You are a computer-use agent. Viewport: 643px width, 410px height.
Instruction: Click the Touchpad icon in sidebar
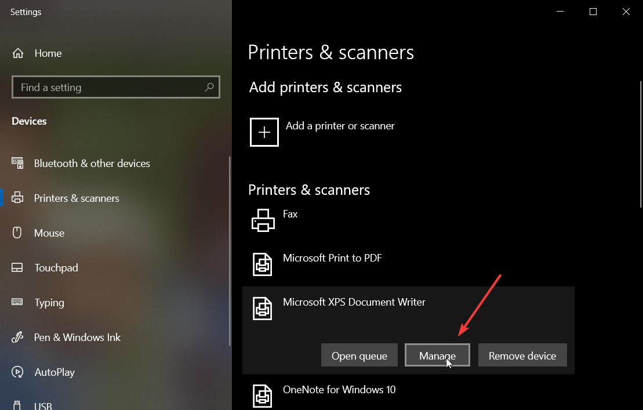[17, 268]
